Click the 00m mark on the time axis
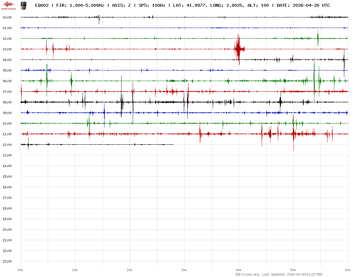Viewport: 354px width, 277px height. [x=20, y=270]
